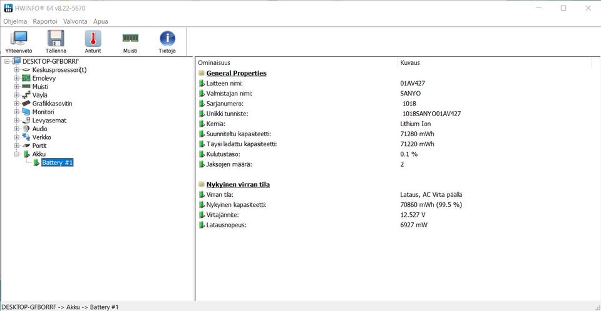Click the Tietoja info icon
This screenshot has height=311, width=601.
(x=167, y=38)
